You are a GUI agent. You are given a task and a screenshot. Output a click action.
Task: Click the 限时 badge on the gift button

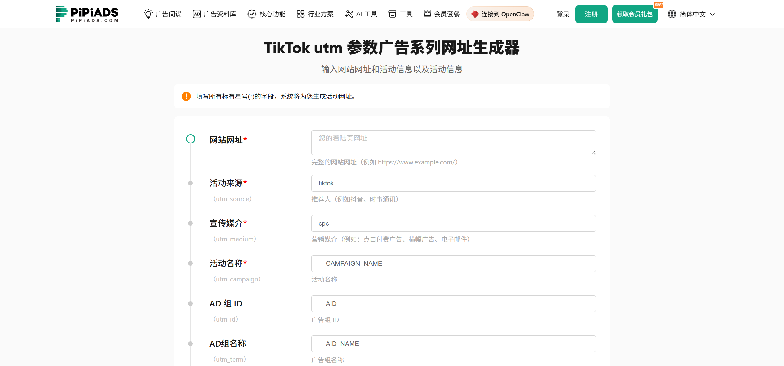(658, 5)
